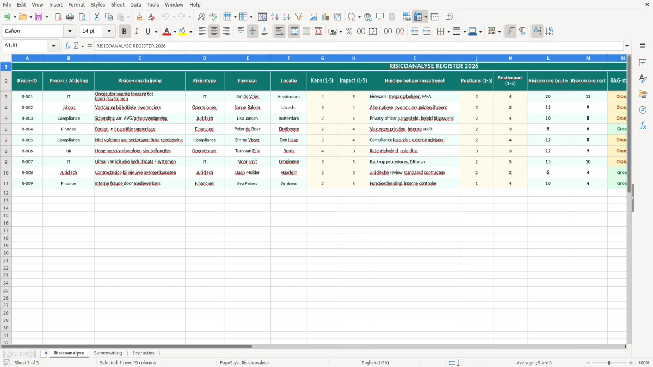Click zoom in plus button
This screenshot has height=367, width=653.
coord(631,363)
